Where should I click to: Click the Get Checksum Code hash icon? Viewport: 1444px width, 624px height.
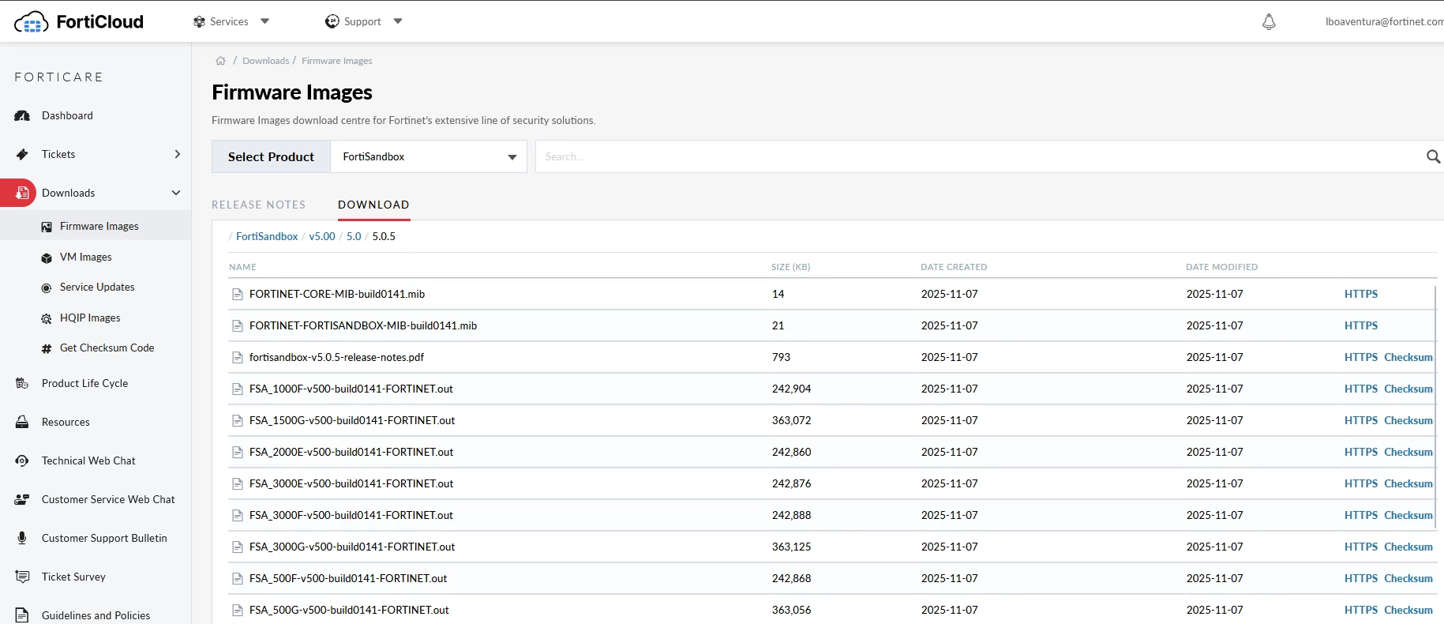click(47, 348)
